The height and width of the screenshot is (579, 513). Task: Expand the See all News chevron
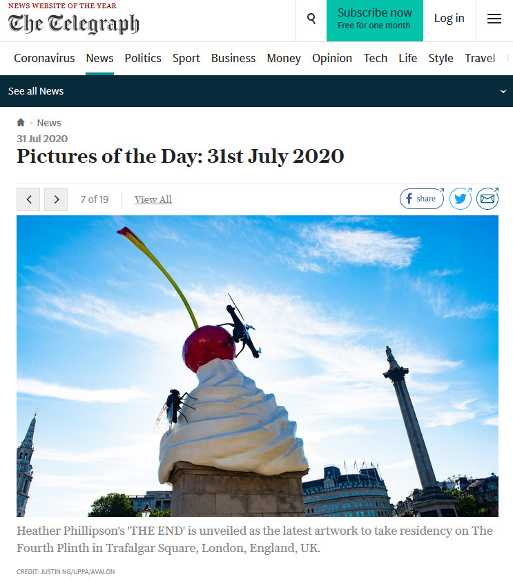[503, 91]
